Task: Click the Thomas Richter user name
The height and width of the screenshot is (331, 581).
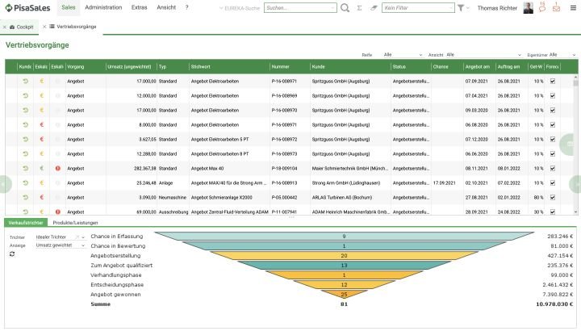Action: coord(497,8)
